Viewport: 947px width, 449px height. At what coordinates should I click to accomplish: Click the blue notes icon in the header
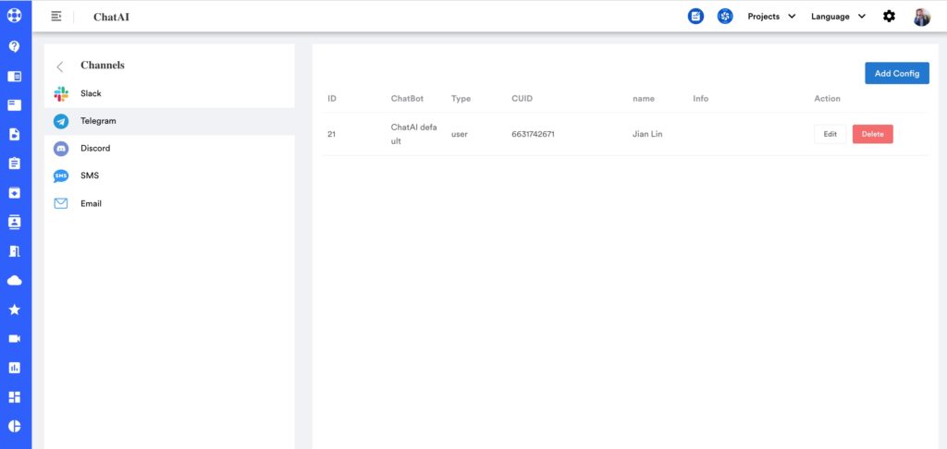(695, 17)
